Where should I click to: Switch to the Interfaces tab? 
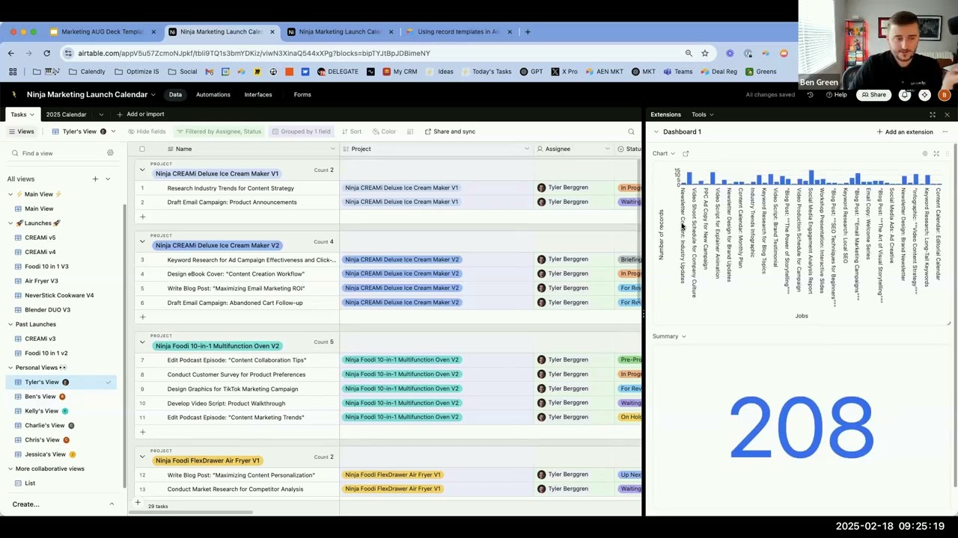(x=258, y=95)
